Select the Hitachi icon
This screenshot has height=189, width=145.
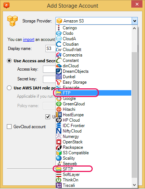click(x=59, y=109)
